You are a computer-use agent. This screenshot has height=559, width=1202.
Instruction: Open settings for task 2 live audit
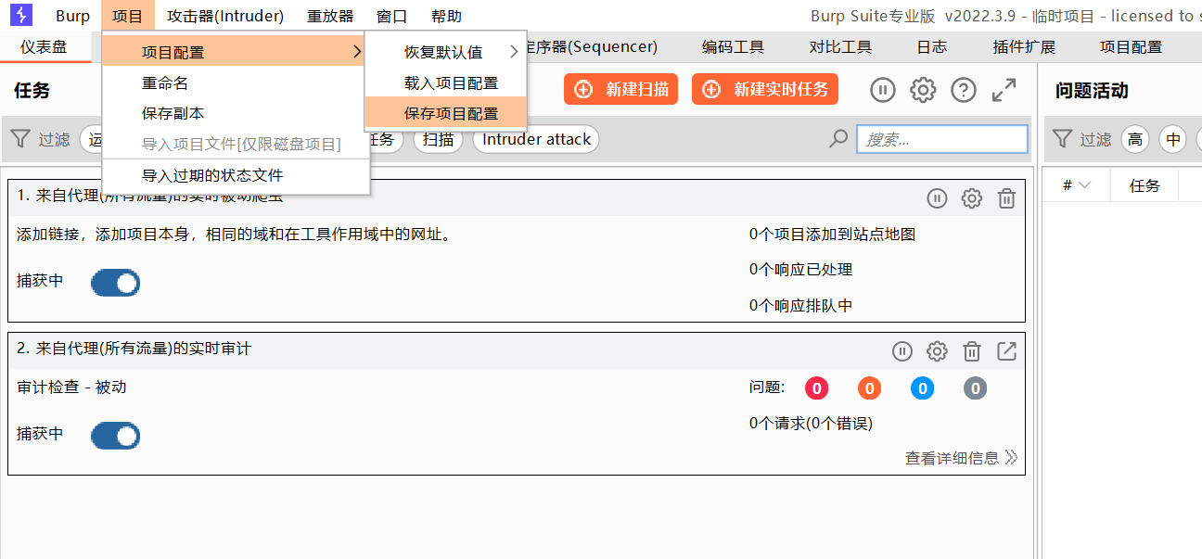(x=937, y=351)
